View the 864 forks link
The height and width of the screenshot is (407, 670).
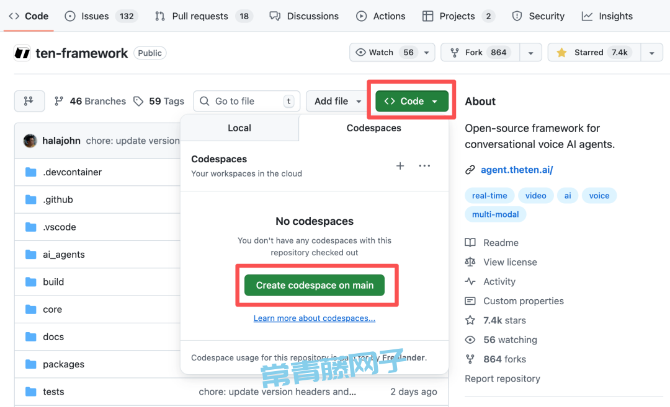coord(496,359)
